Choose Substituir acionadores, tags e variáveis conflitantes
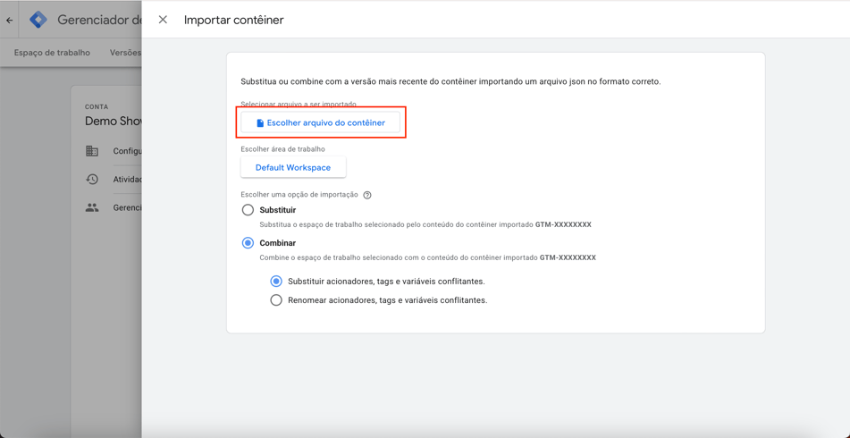The width and height of the screenshot is (850, 438). pos(276,282)
